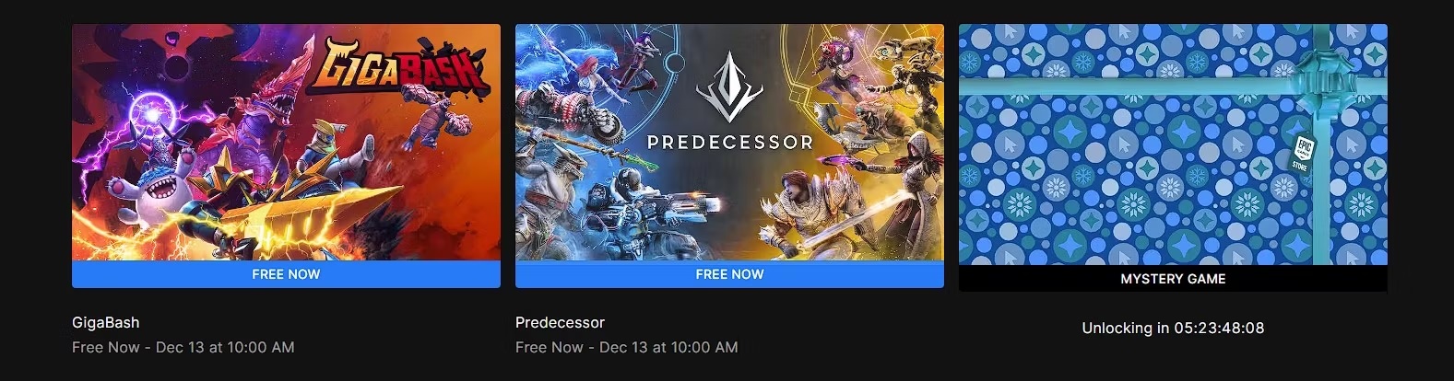Open the GigaBash title link
Screen dimensions: 1454x381
[106, 322]
